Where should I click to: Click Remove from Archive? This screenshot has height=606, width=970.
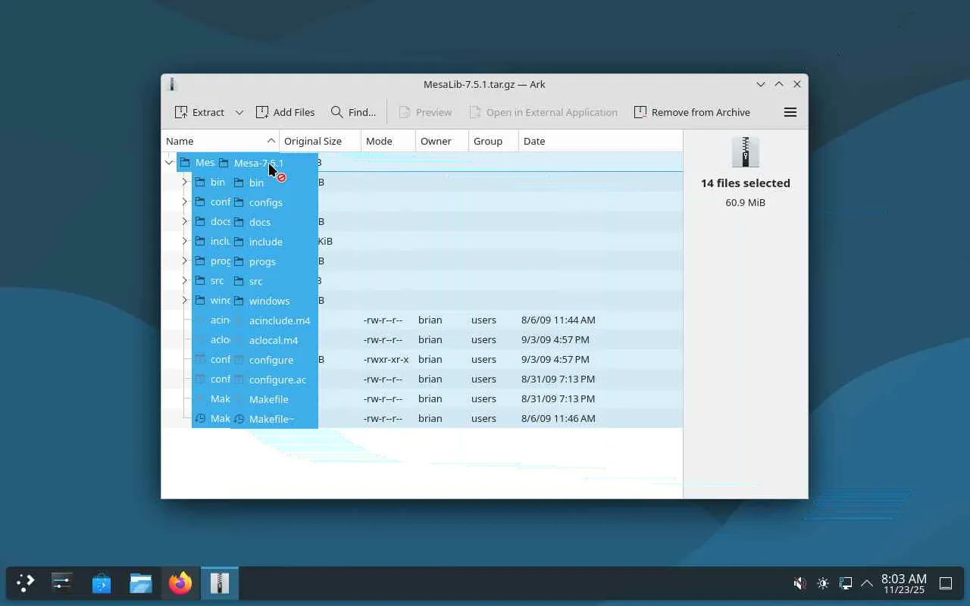pyautogui.click(x=692, y=112)
